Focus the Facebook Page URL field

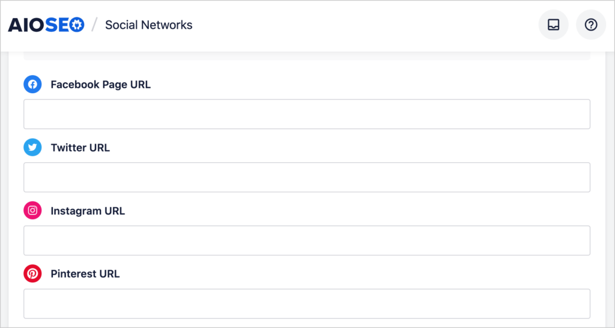tap(307, 114)
